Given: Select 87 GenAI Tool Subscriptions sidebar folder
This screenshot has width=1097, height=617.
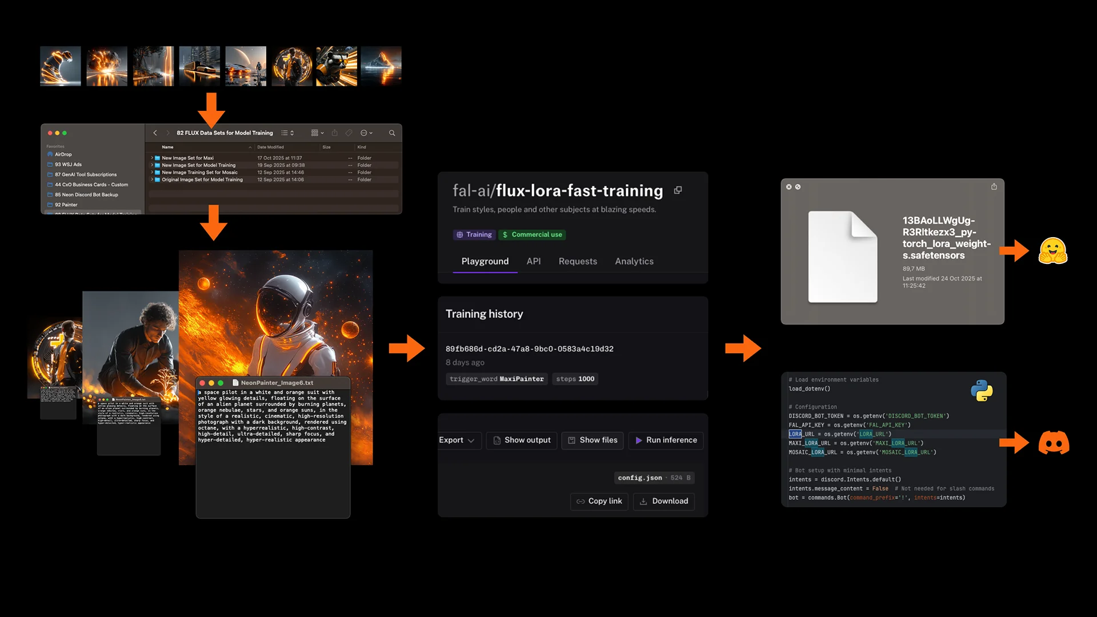Looking at the screenshot, I should pos(85,175).
